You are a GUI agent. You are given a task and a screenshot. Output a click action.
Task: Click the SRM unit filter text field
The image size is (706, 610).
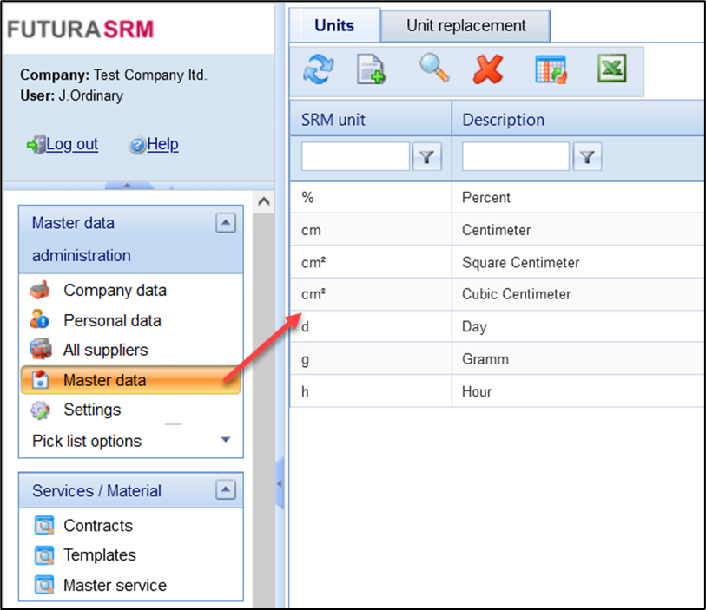[x=355, y=157]
